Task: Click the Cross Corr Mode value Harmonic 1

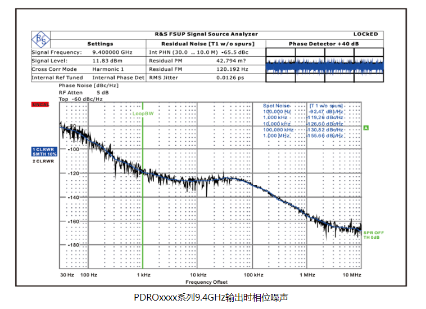Action: (108, 69)
